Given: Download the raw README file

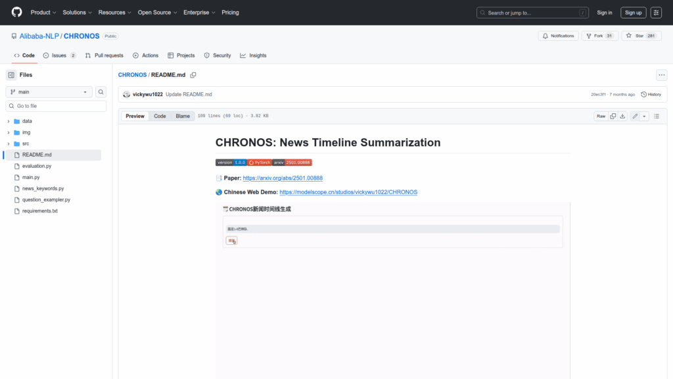Looking at the screenshot, I should click(x=622, y=116).
